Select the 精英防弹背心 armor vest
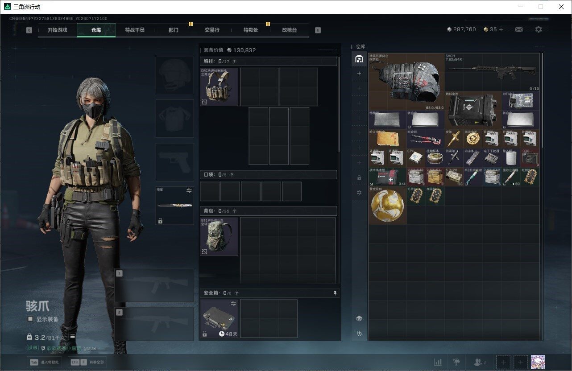 click(x=406, y=82)
